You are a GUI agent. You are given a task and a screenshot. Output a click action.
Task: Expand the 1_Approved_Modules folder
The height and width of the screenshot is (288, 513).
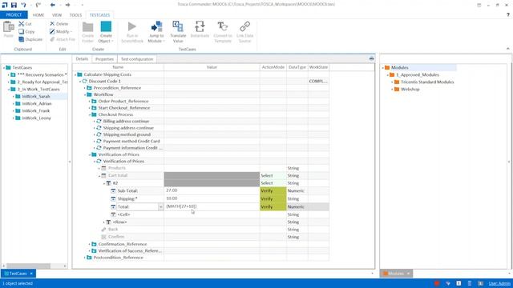[x=387, y=74]
